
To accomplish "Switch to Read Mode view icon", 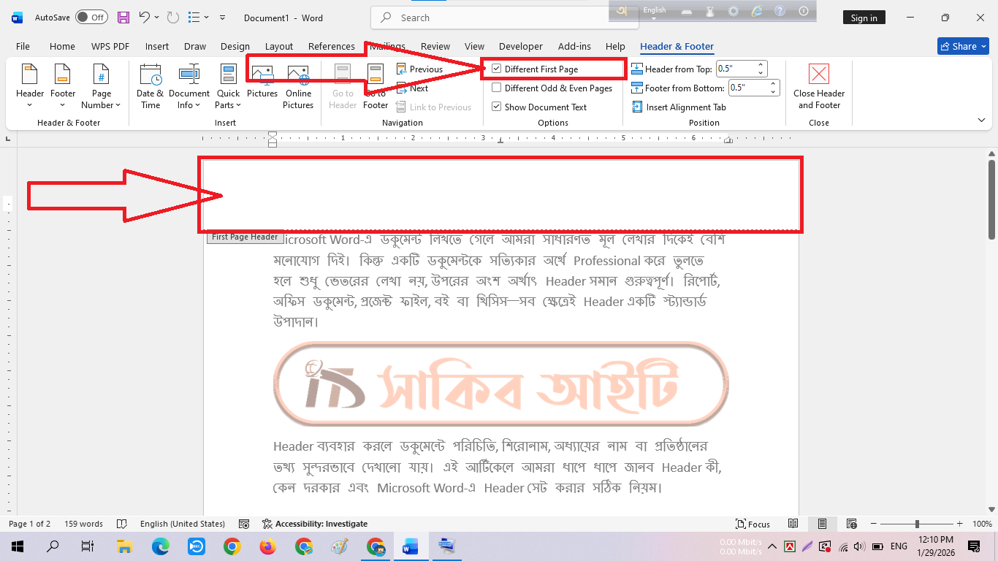I will pyautogui.click(x=793, y=524).
